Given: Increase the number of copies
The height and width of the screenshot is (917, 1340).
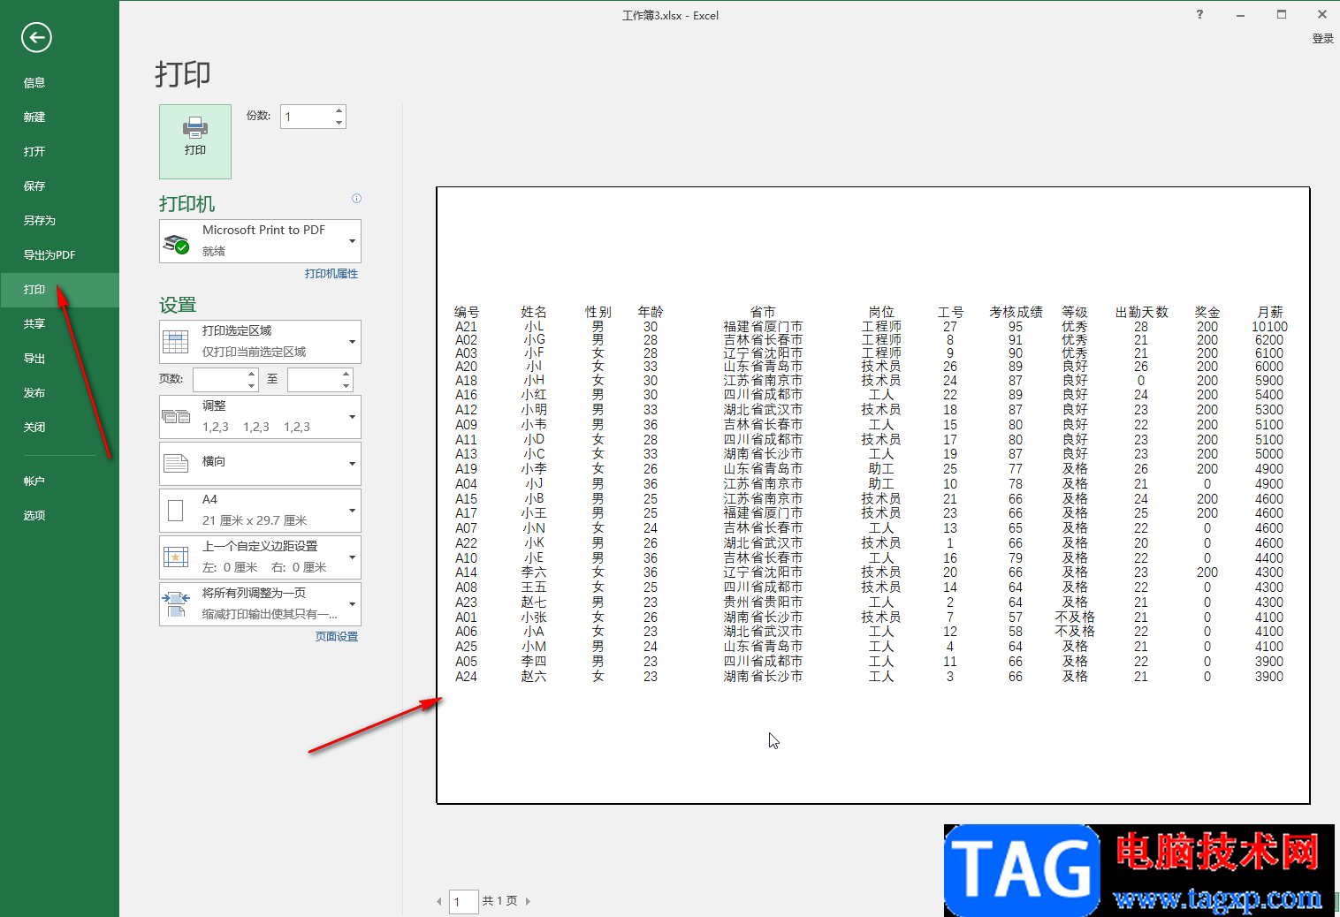Looking at the screenshot, I should point(339,111).
